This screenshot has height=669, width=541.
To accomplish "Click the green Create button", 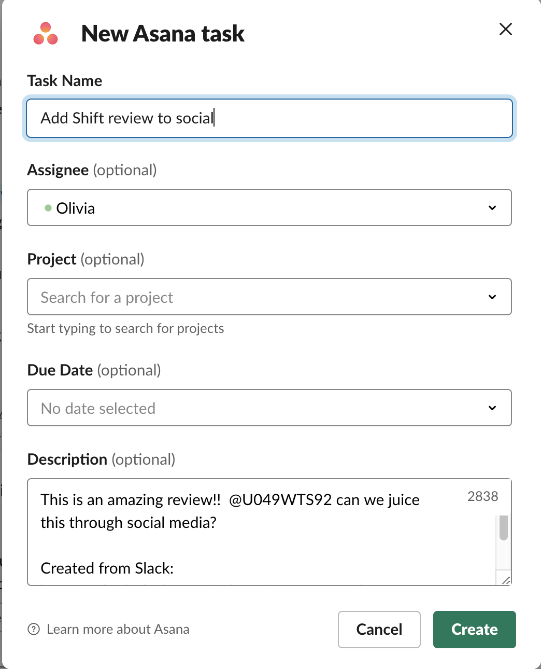I will tap(475, 630).
